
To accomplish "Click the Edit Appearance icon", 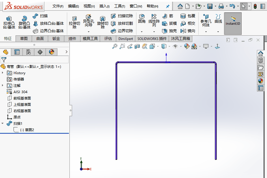I will [187, 46].
